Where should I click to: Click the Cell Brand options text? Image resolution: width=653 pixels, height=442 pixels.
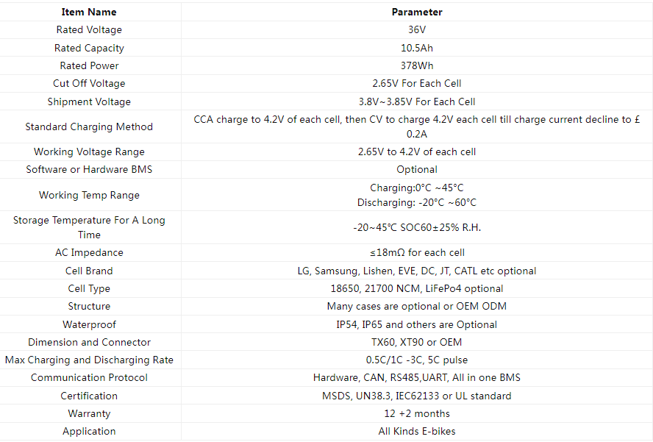417,271
